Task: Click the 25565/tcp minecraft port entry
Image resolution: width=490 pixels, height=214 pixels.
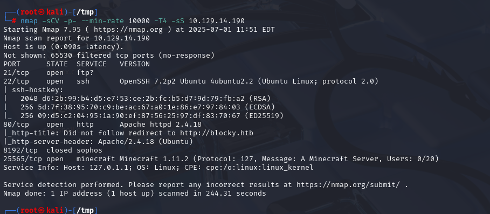Action: 16,158
